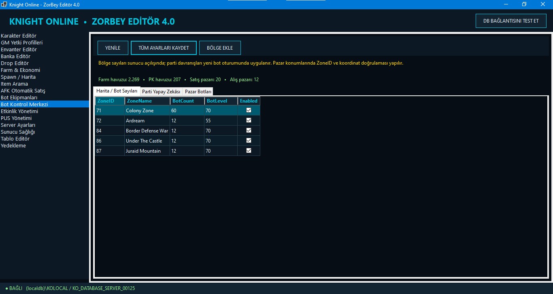Select the Border Defense War cell
The width and height of the screenshot is (553, 294).
click(x=147, y=130)
